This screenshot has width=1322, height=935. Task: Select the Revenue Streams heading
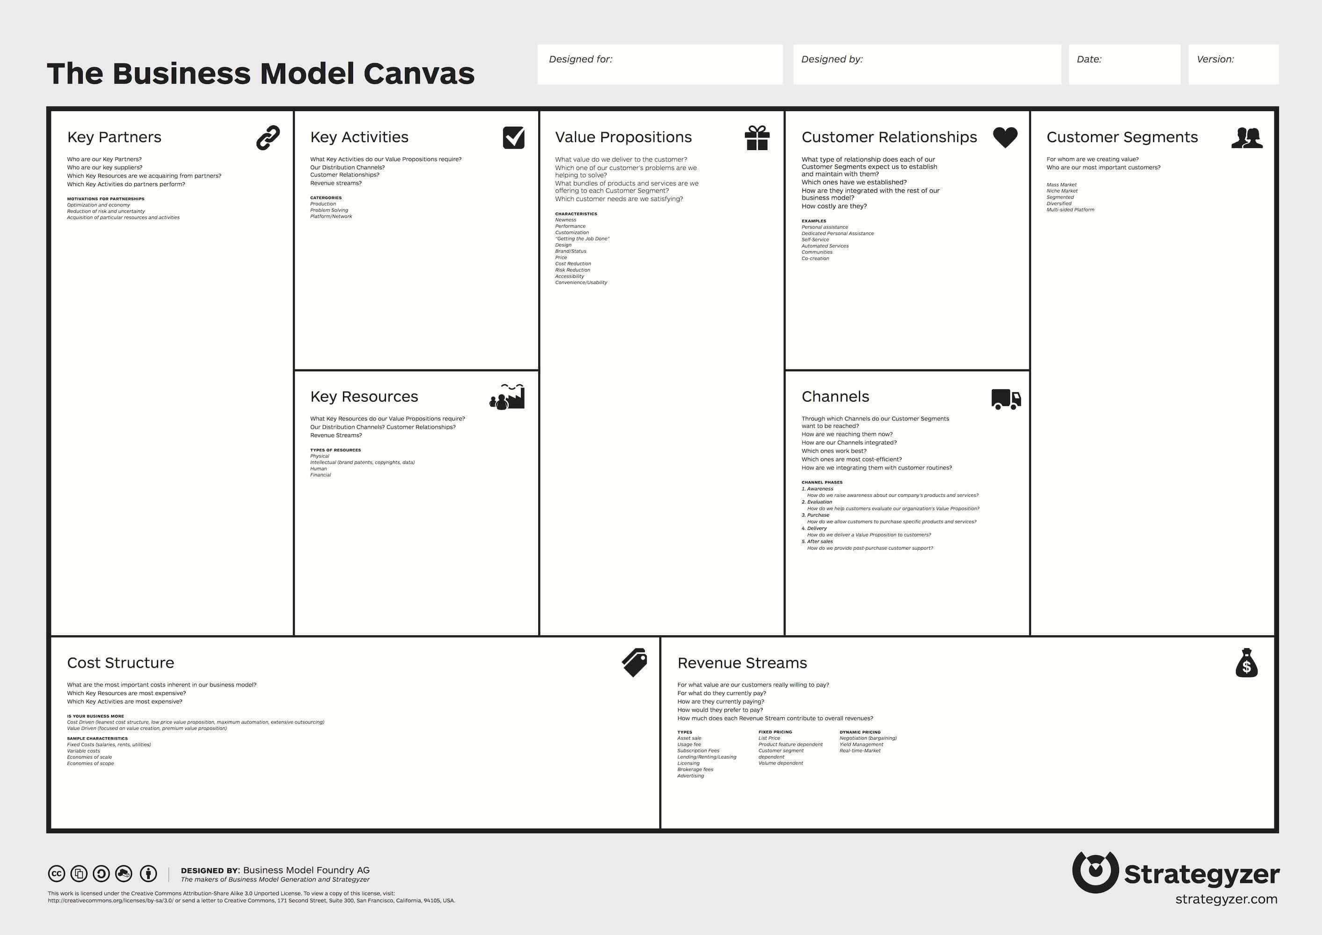742,662
